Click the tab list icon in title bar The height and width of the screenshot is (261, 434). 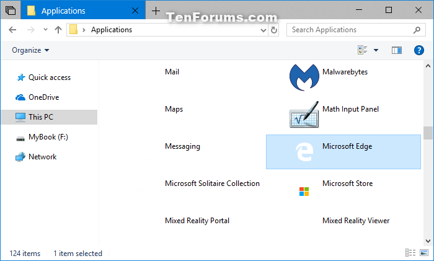pyautogui.click(x=11, y=11)
